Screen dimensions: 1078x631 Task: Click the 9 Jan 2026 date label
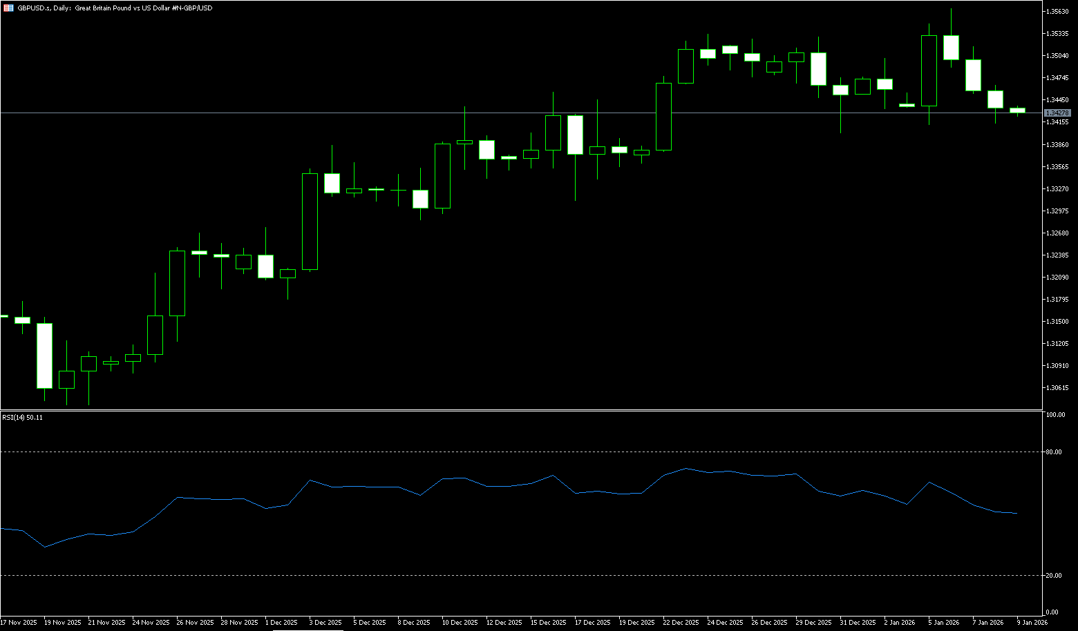[1032, 622]
